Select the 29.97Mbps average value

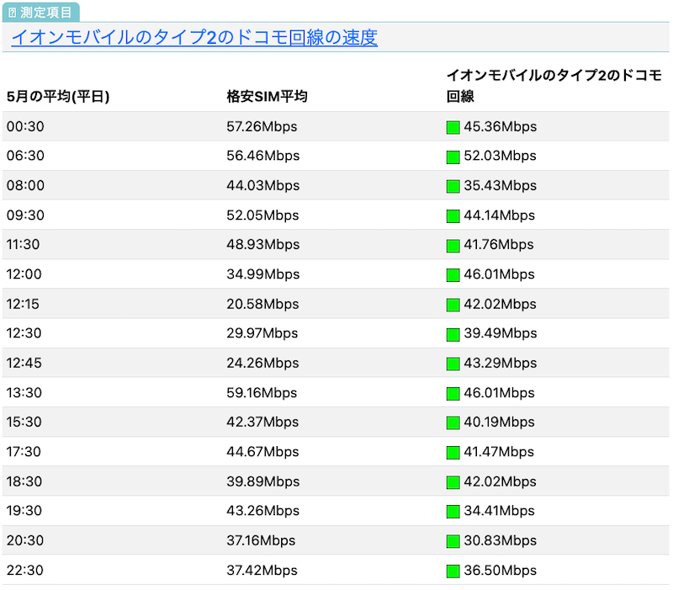tap(262, 333)
